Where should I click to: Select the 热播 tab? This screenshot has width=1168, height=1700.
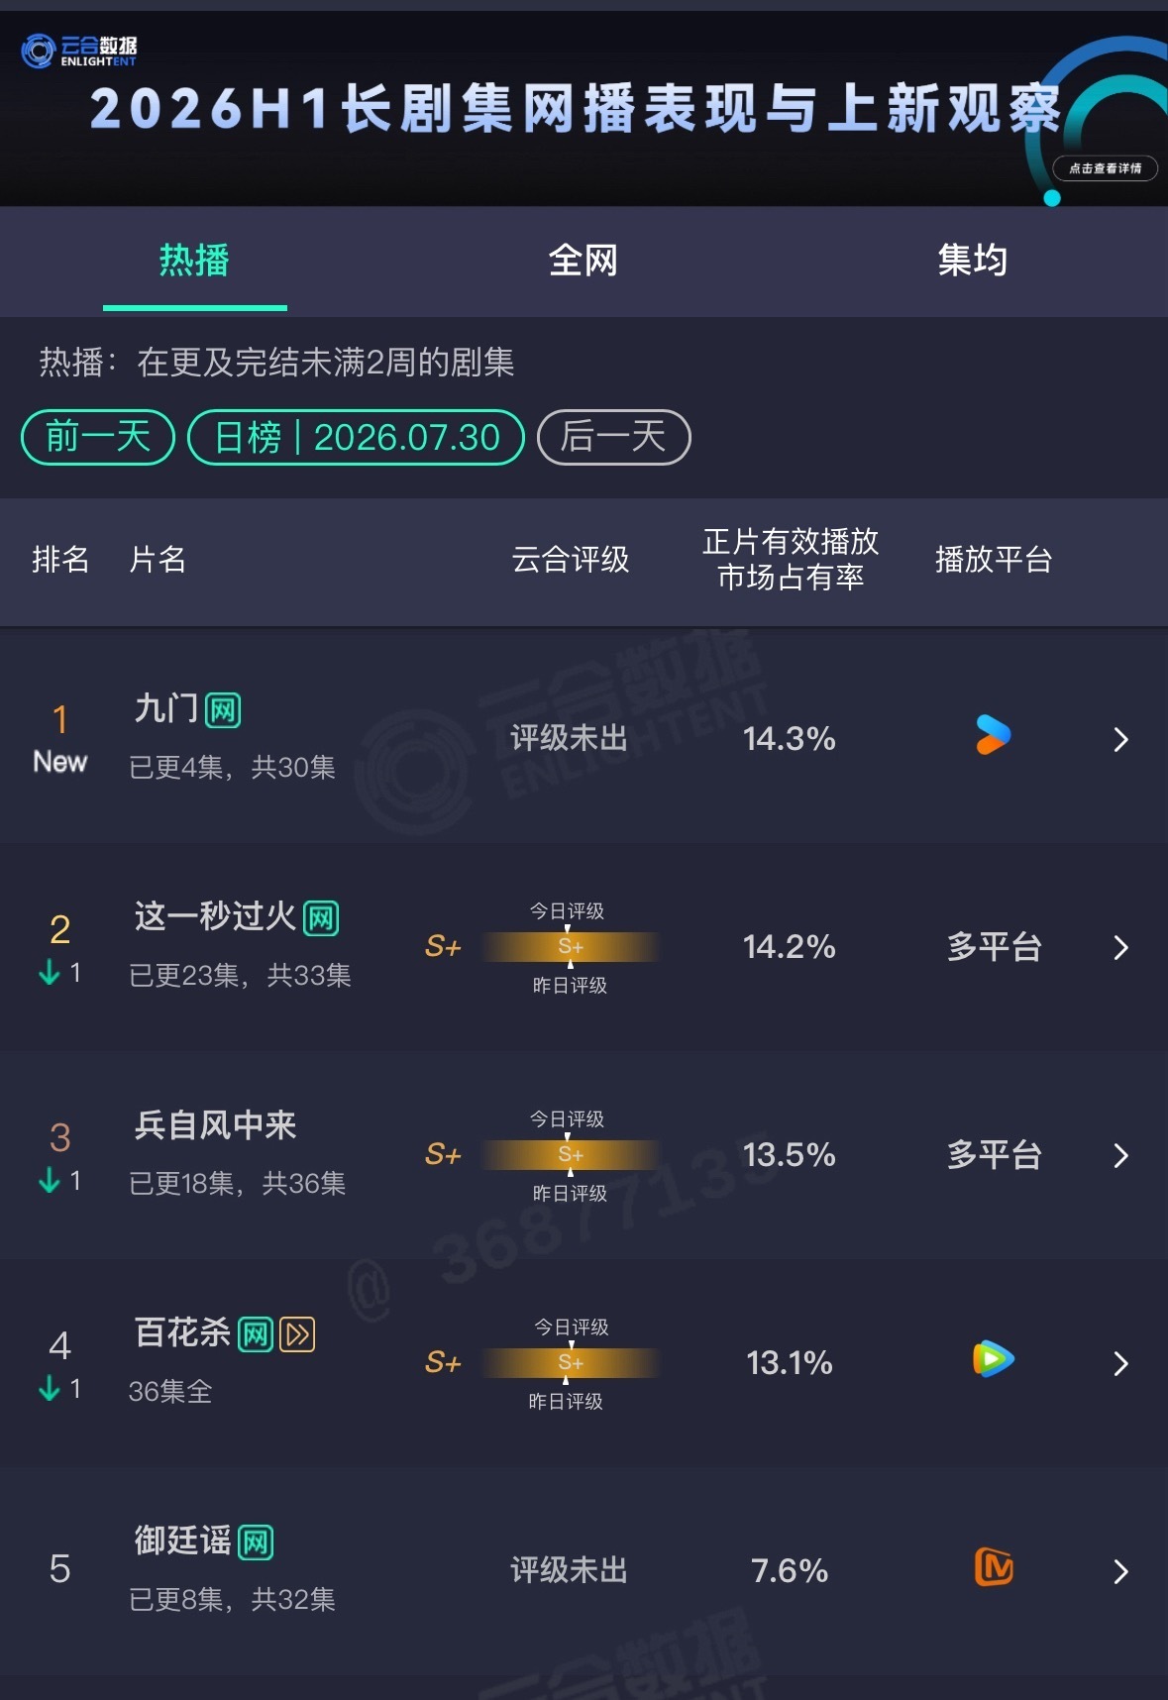click(x=194, y=261)
